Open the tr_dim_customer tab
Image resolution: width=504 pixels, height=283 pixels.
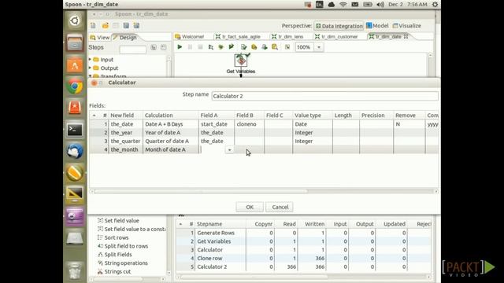coord(336,37)
